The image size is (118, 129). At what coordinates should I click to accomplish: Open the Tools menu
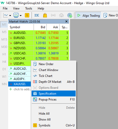(28, 8)
